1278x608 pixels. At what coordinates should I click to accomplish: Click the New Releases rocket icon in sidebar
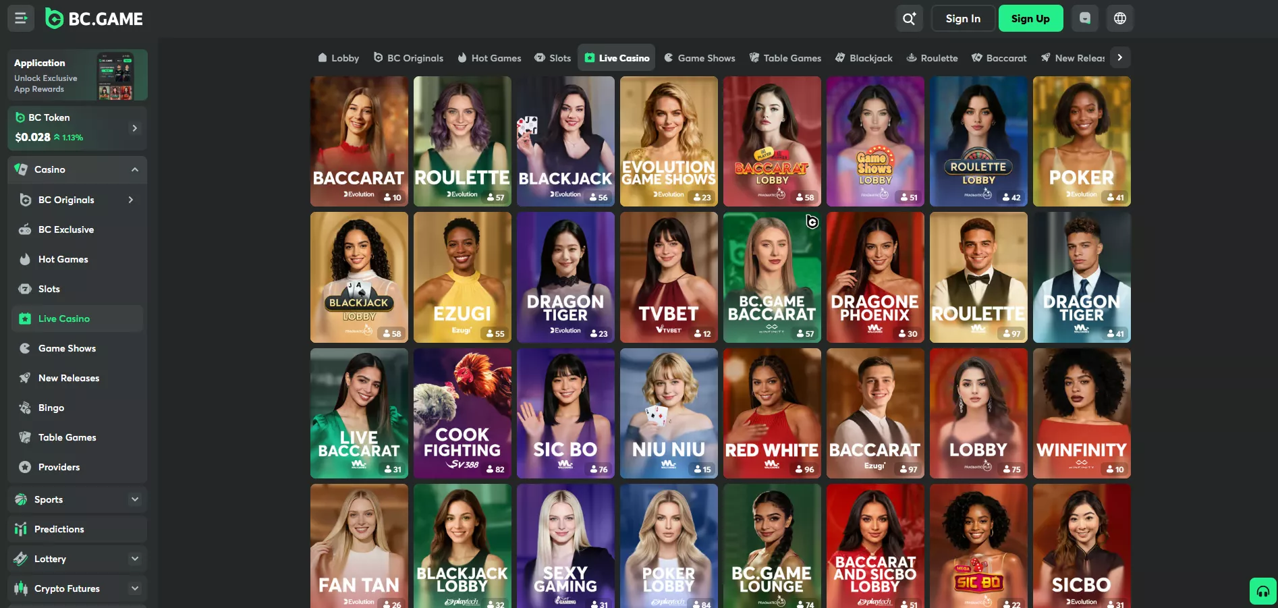coord(25,378)
